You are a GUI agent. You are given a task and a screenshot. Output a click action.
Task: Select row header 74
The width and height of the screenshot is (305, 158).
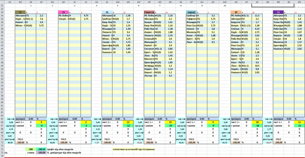[2, 149]
